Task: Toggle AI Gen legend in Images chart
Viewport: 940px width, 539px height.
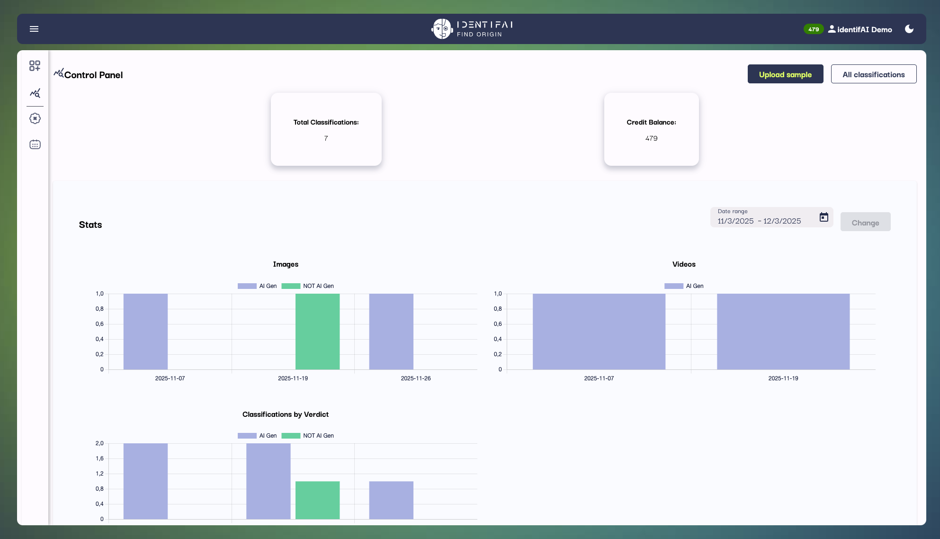Action: (x=257, y=286)
